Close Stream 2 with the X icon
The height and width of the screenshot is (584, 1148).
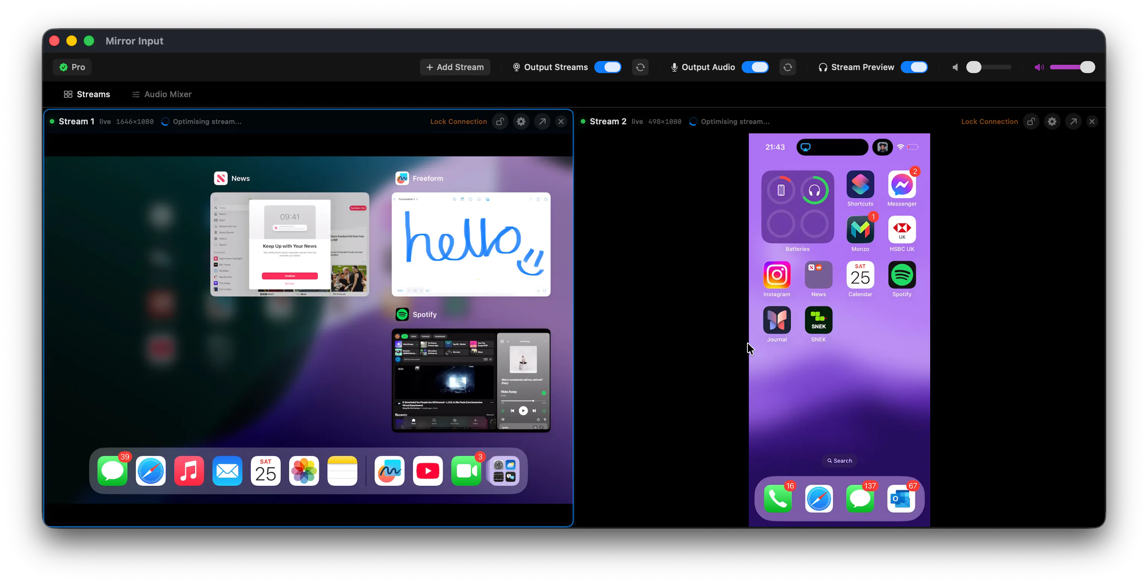click(1092, 122)
